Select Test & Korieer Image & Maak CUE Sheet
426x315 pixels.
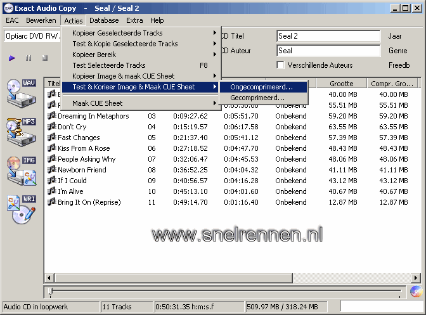(x=140, y=87)
